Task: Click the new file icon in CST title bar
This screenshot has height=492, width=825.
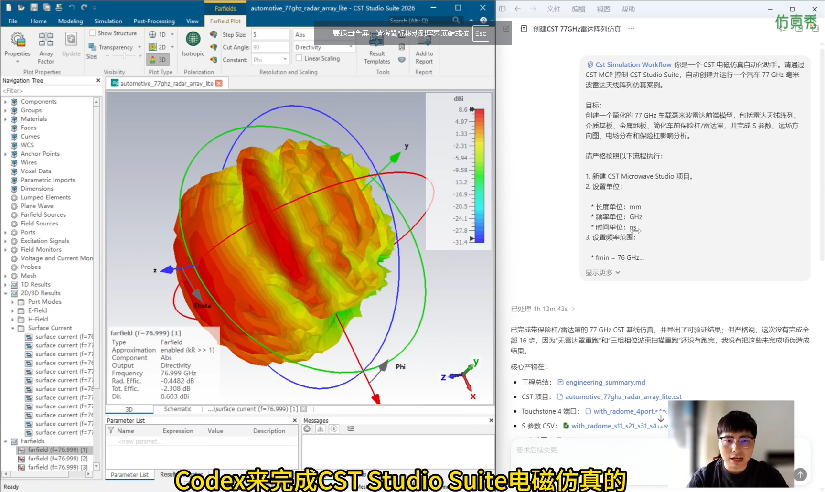Action: [9, 8]
